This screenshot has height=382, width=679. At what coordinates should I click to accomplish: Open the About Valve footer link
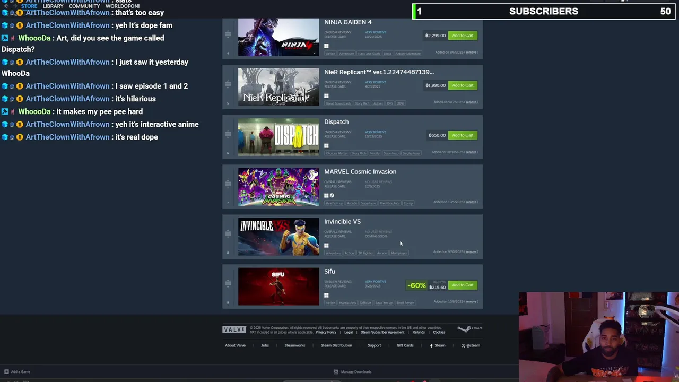point(235,345)
